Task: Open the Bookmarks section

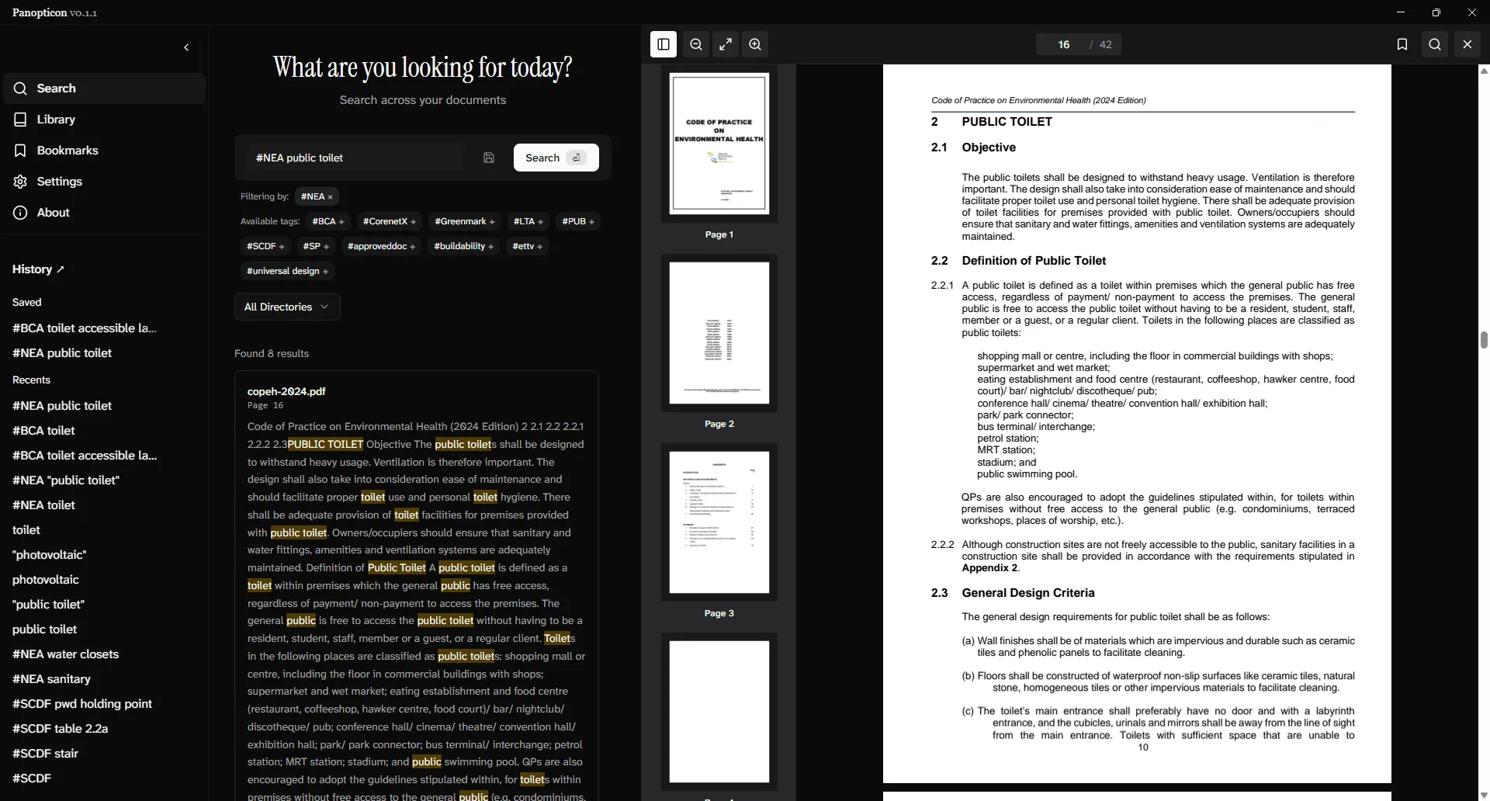Action: [68, 150]
